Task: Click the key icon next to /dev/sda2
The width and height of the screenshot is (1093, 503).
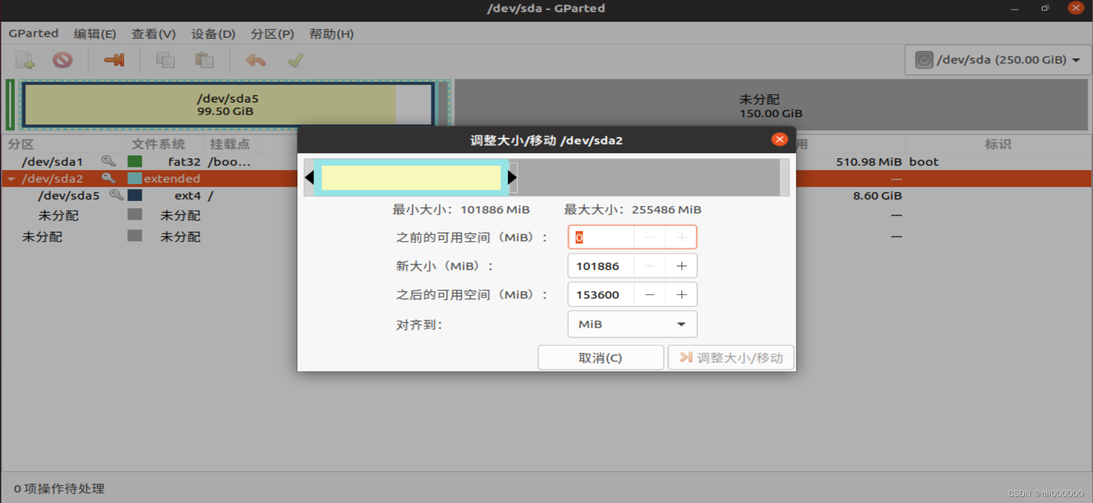Action: [x=109, y=178]
